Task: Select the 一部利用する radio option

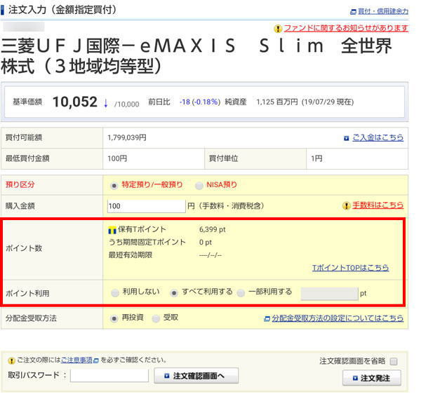Action: pyautogui.click(x=241, y=292)
